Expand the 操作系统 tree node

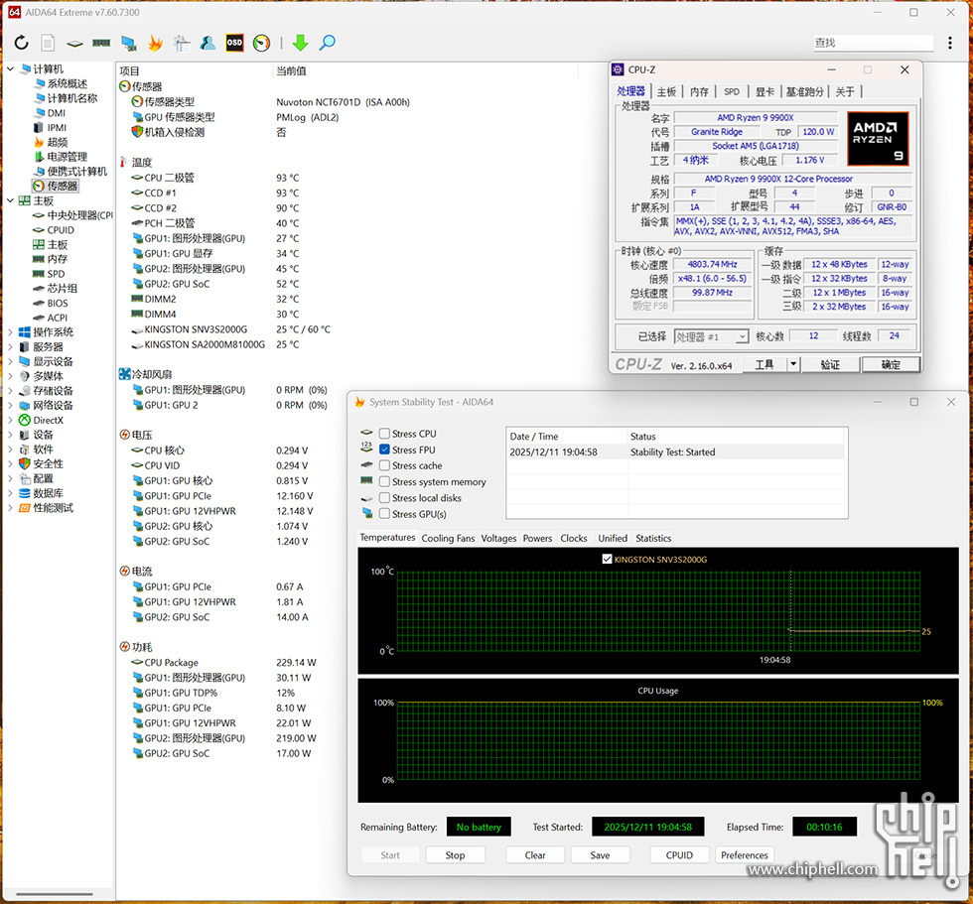tap(11, 332)
